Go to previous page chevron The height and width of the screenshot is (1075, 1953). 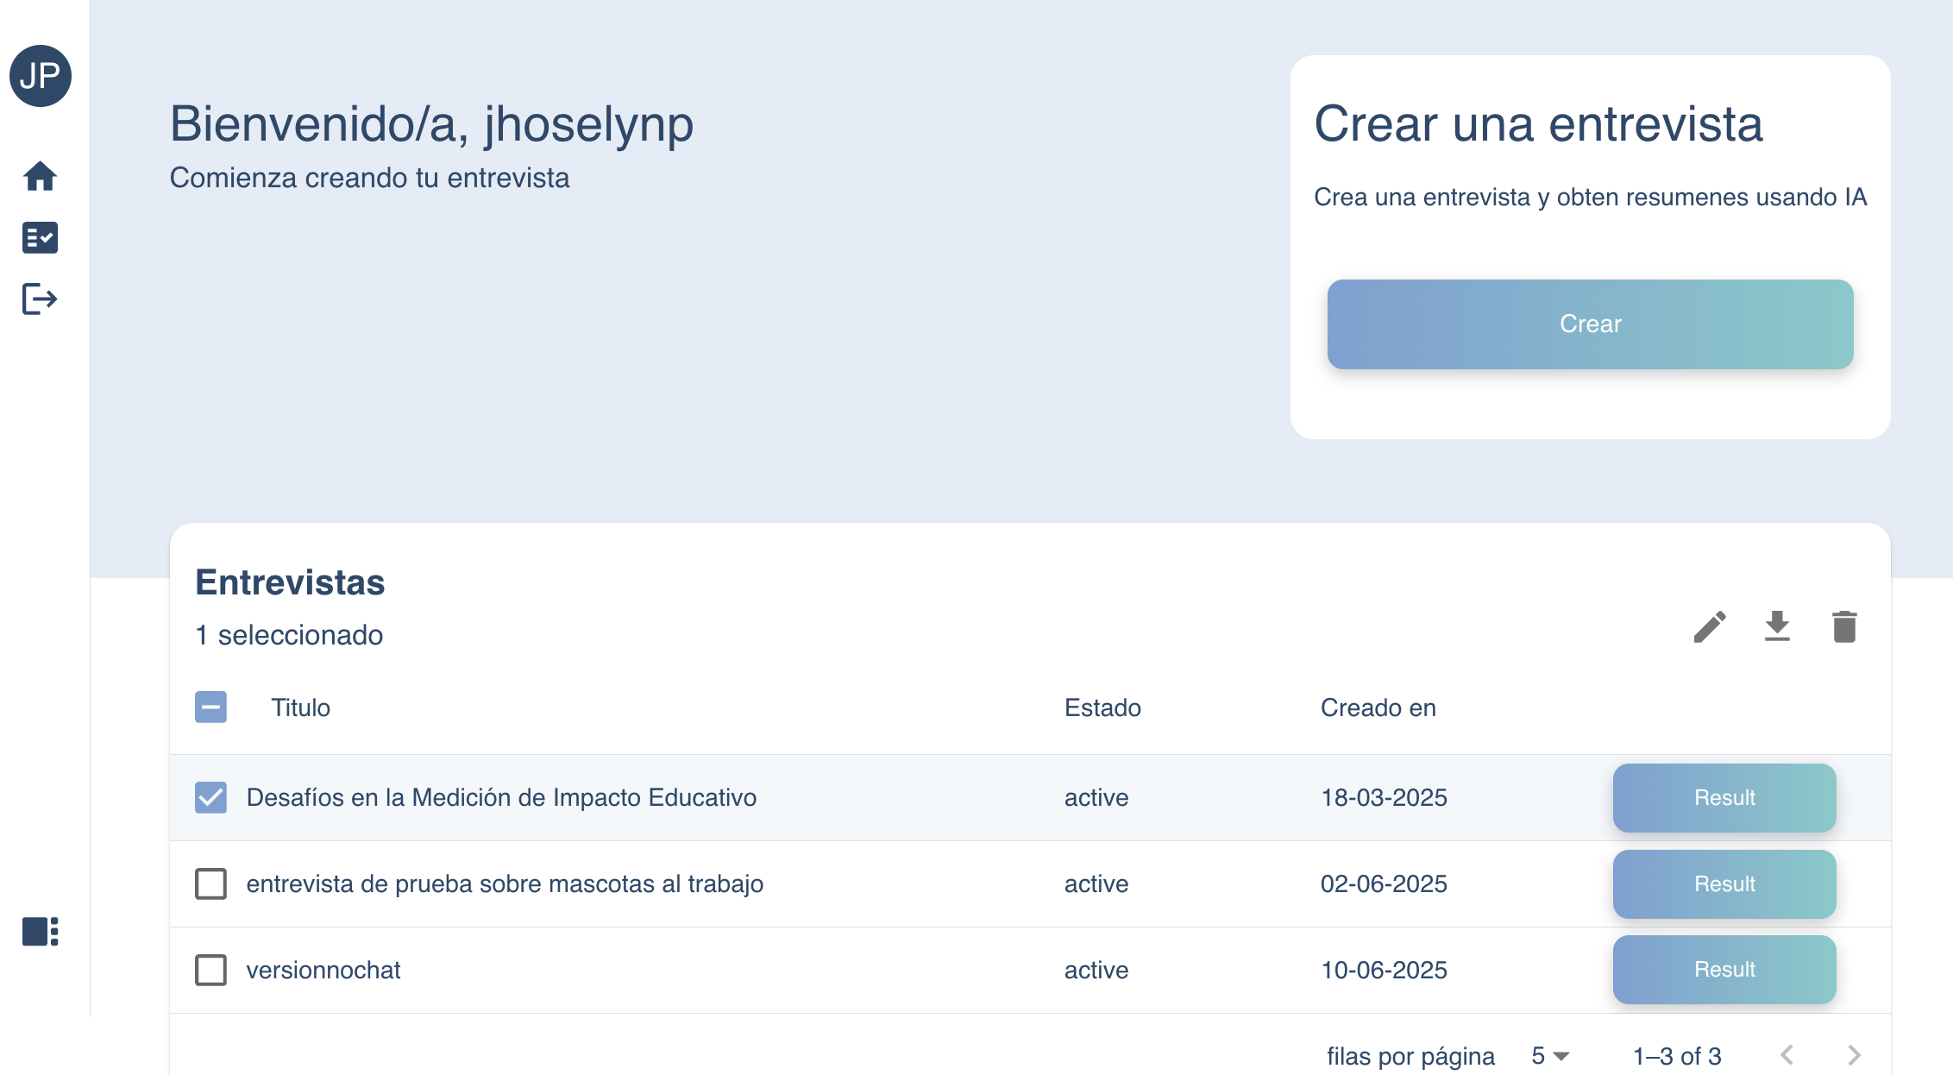pyautogui.click(x=1787, y=1055)
